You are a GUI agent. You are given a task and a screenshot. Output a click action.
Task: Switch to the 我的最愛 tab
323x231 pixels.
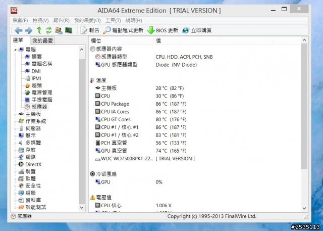(x=42, y=40)
